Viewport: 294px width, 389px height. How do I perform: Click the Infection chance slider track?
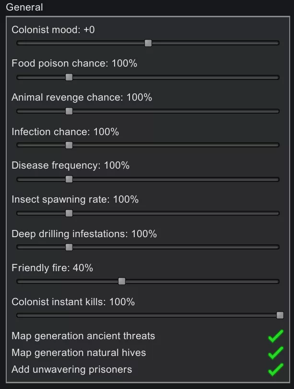144,145
